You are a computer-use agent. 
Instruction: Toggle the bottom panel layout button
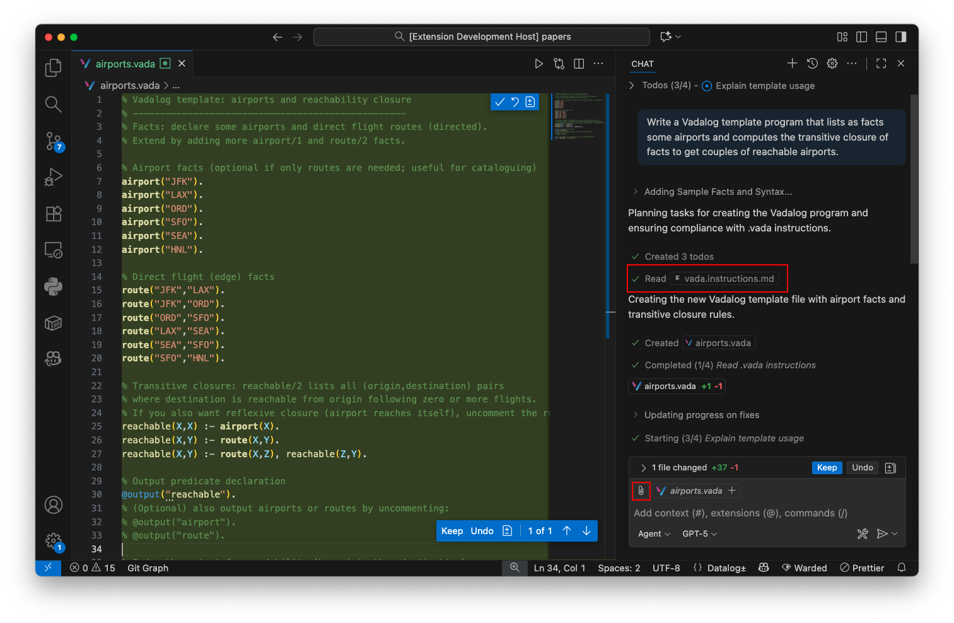881,37
